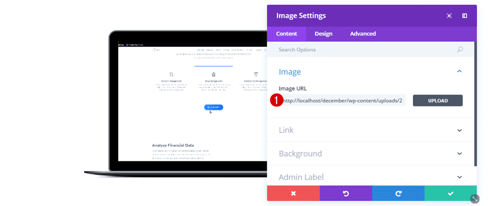Image resolution: width=497 pixels, height=206 pixels.
Task: Open the Advanced tab
Action: [363, 34]
